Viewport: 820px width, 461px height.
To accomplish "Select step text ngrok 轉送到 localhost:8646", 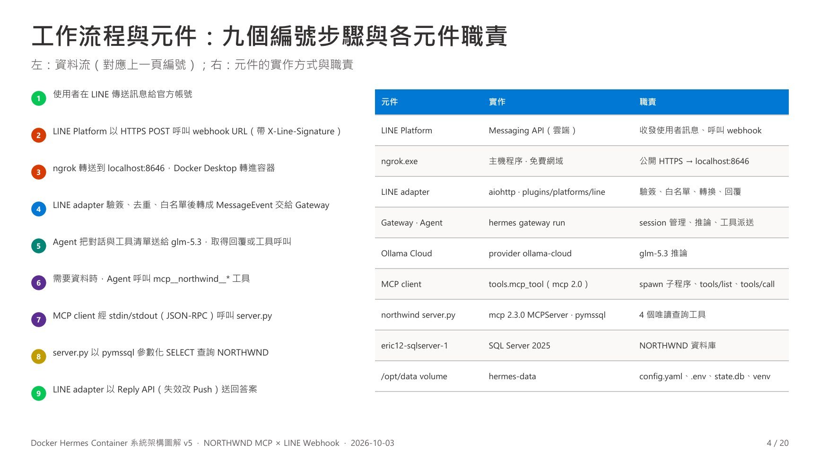I will [x=164, y=168].
